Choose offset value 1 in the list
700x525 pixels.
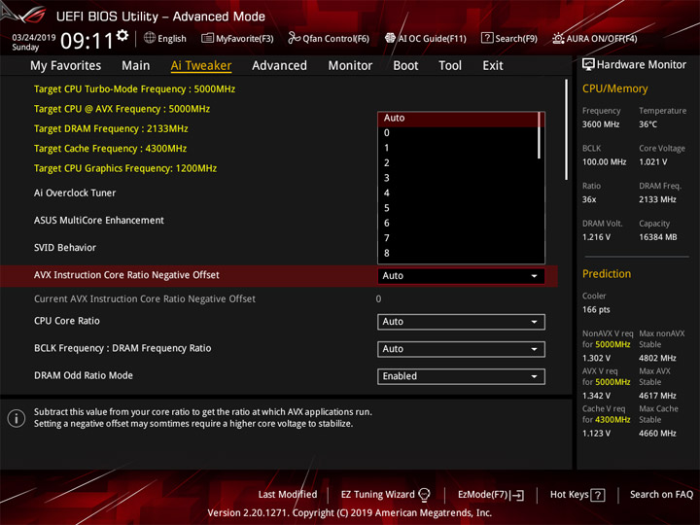tap(458, 148)
